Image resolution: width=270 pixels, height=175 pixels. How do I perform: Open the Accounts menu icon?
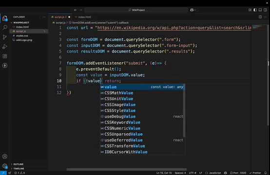[5, 157]
